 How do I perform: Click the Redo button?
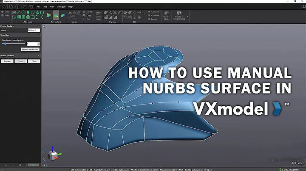(x=5, y=15)
